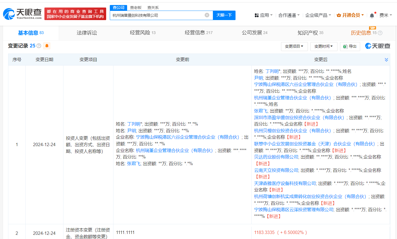Open the 公司发展 tab
The image size is (397, 239).
pyautogui.click(x=255, y=33)
